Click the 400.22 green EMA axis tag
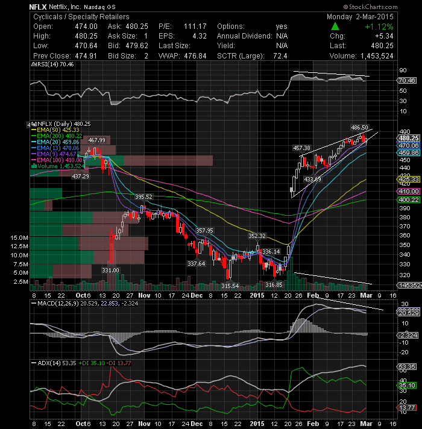This screenshot has width=422, height=429. [x=409, y=199]
